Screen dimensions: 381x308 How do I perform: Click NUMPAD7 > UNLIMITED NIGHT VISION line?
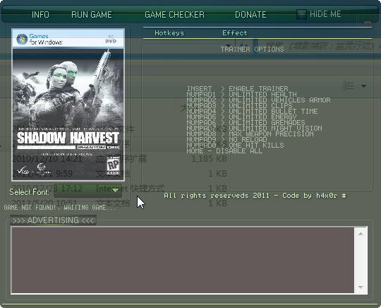tap(254, 128)
